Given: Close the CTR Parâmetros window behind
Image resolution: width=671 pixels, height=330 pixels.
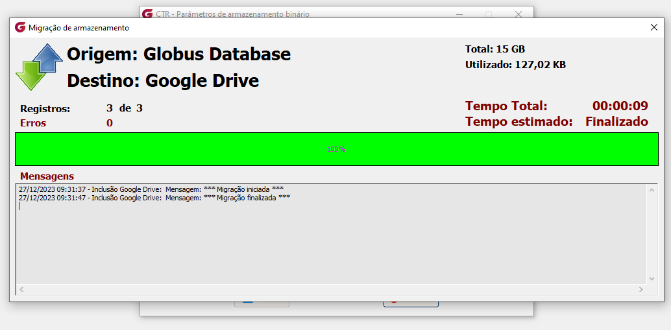Looking at the screenshot, I should tap(518, 14).
